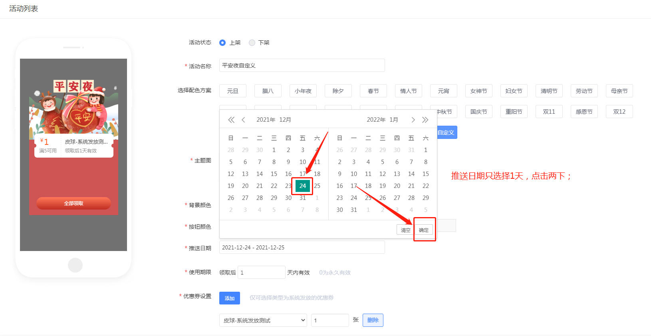Click the 2022年 year label in picker header

[x=376, y=120]
